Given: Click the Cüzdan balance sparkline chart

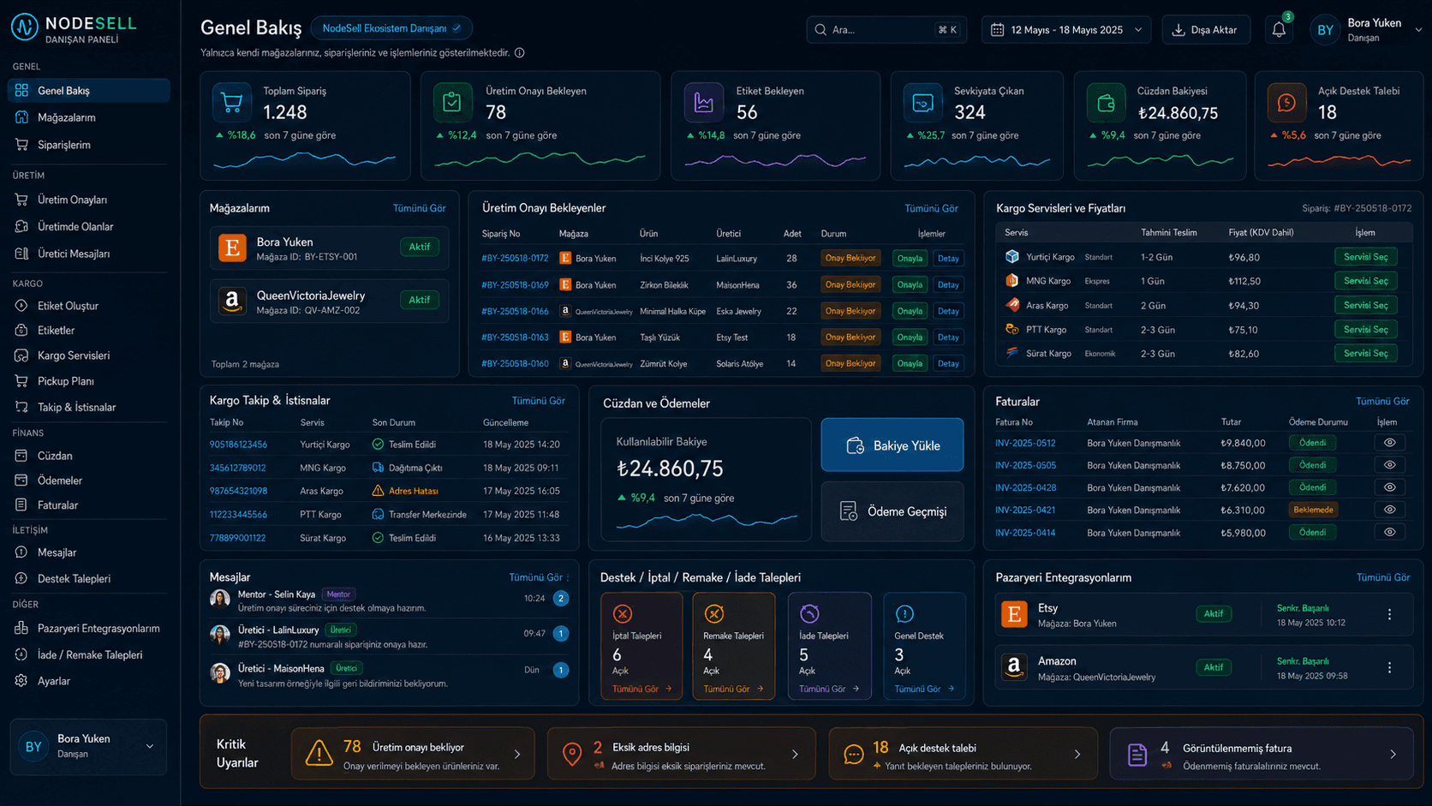Looking at the screenshot, I should [x=707, y=519].
